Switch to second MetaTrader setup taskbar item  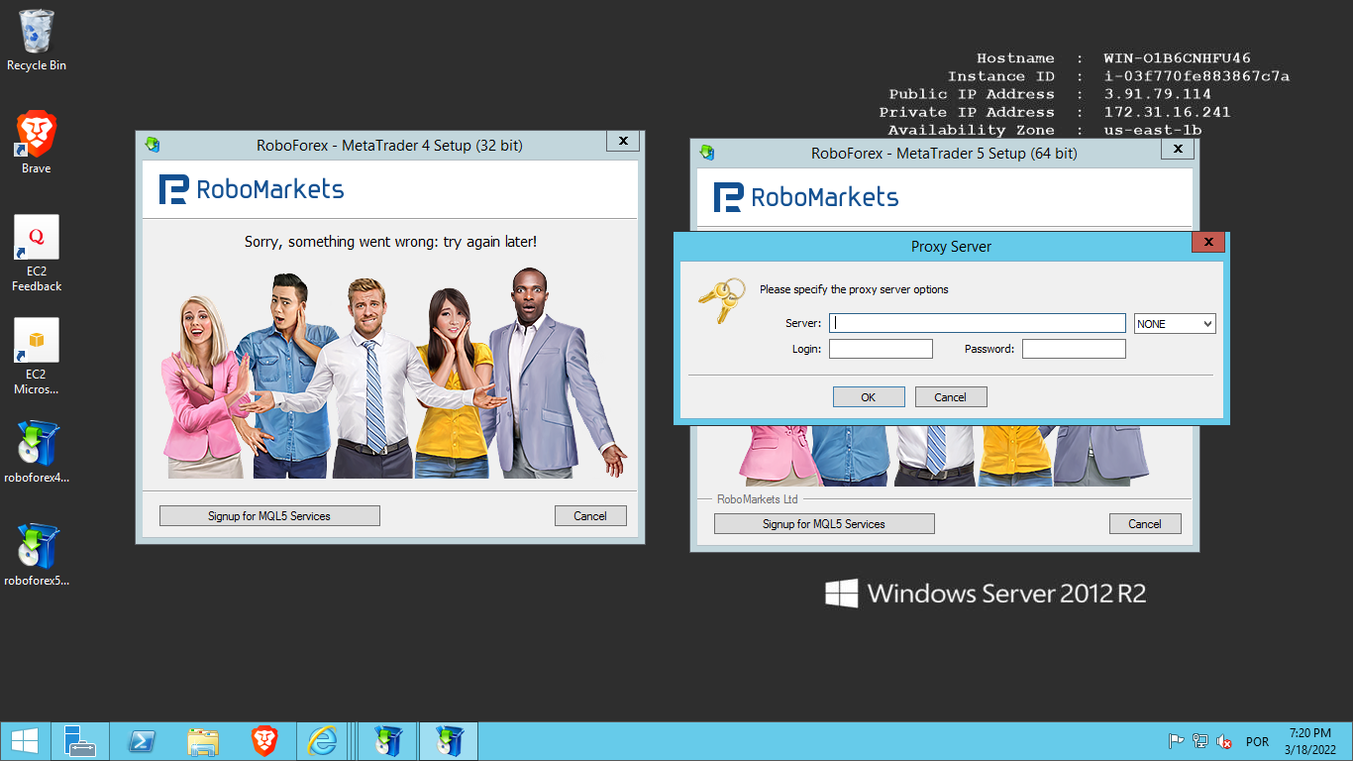click(x=449, y=741)
